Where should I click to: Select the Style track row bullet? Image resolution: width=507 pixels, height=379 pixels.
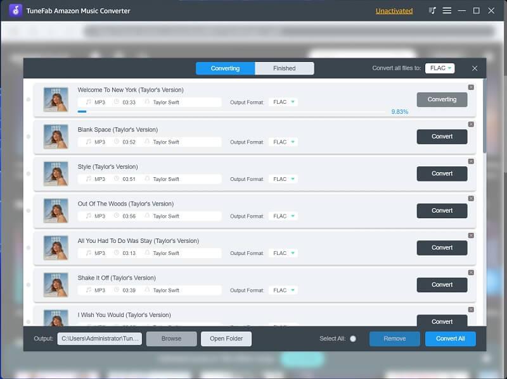pyautogui.click(x=29, y=174)
